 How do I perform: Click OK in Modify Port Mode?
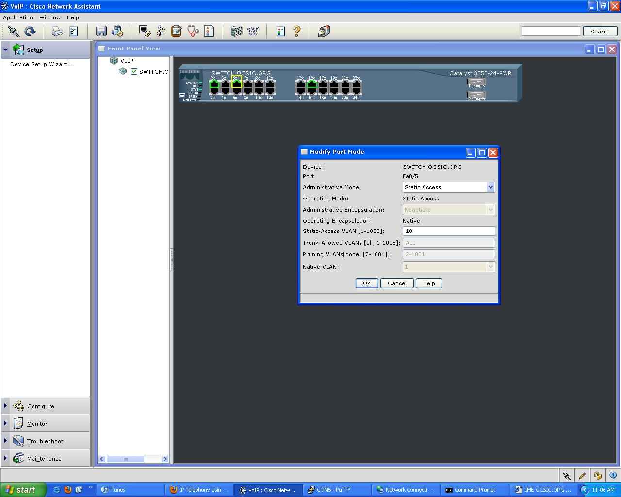(367, 283)
